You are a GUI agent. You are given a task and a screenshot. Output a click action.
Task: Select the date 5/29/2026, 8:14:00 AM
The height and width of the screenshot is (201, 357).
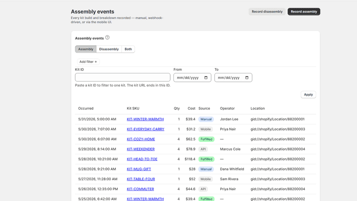(x=97, y=149)
